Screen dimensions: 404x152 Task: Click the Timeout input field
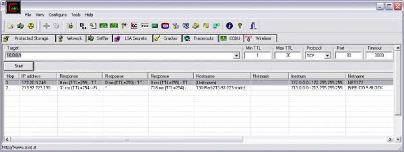(379, 55)
